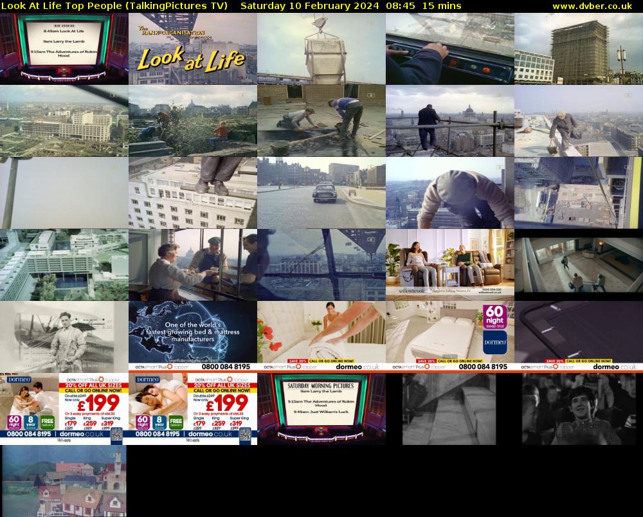Open the cinema screen thumbnail listing '8.45am Look At Life'
This screenshot has width=643, height=517.
point(64,49)
